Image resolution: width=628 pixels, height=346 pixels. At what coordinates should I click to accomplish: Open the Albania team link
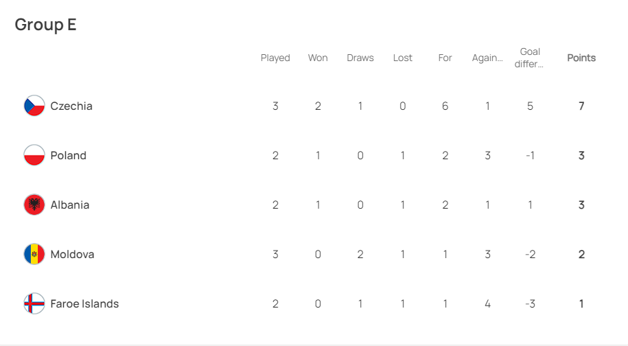click(x=70, y=205)
